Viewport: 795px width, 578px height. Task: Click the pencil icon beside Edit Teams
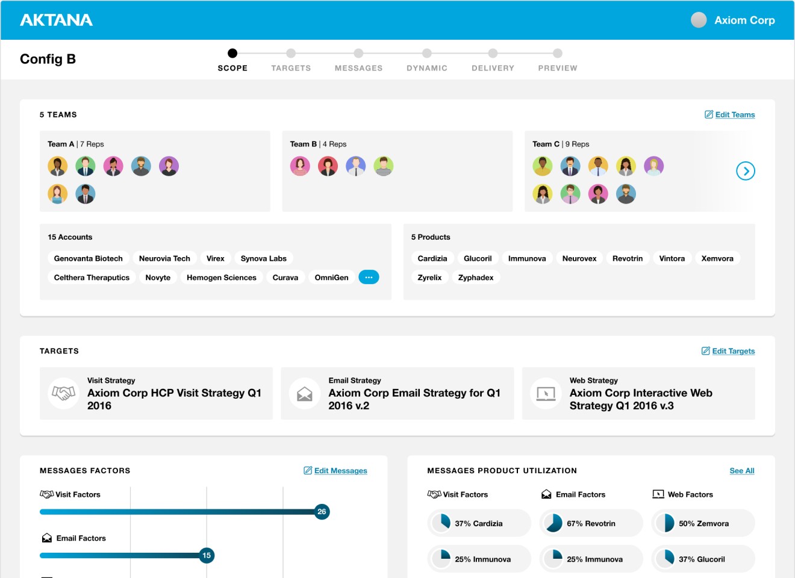pos(709,114)
